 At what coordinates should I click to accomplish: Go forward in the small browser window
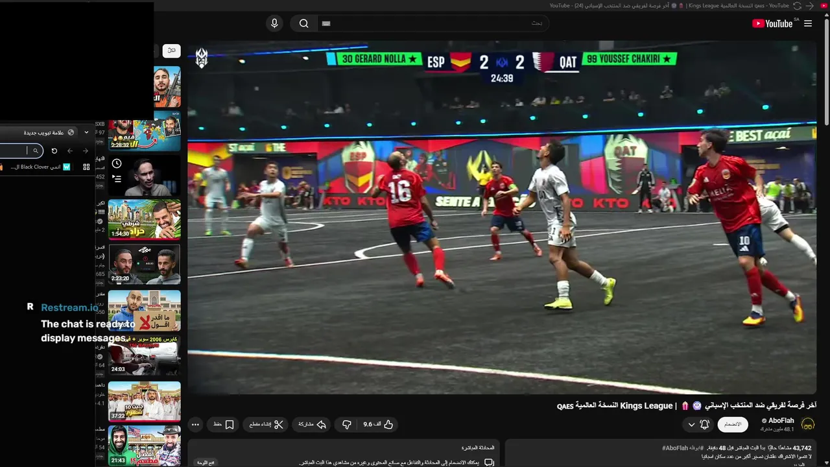click(85, 150)
